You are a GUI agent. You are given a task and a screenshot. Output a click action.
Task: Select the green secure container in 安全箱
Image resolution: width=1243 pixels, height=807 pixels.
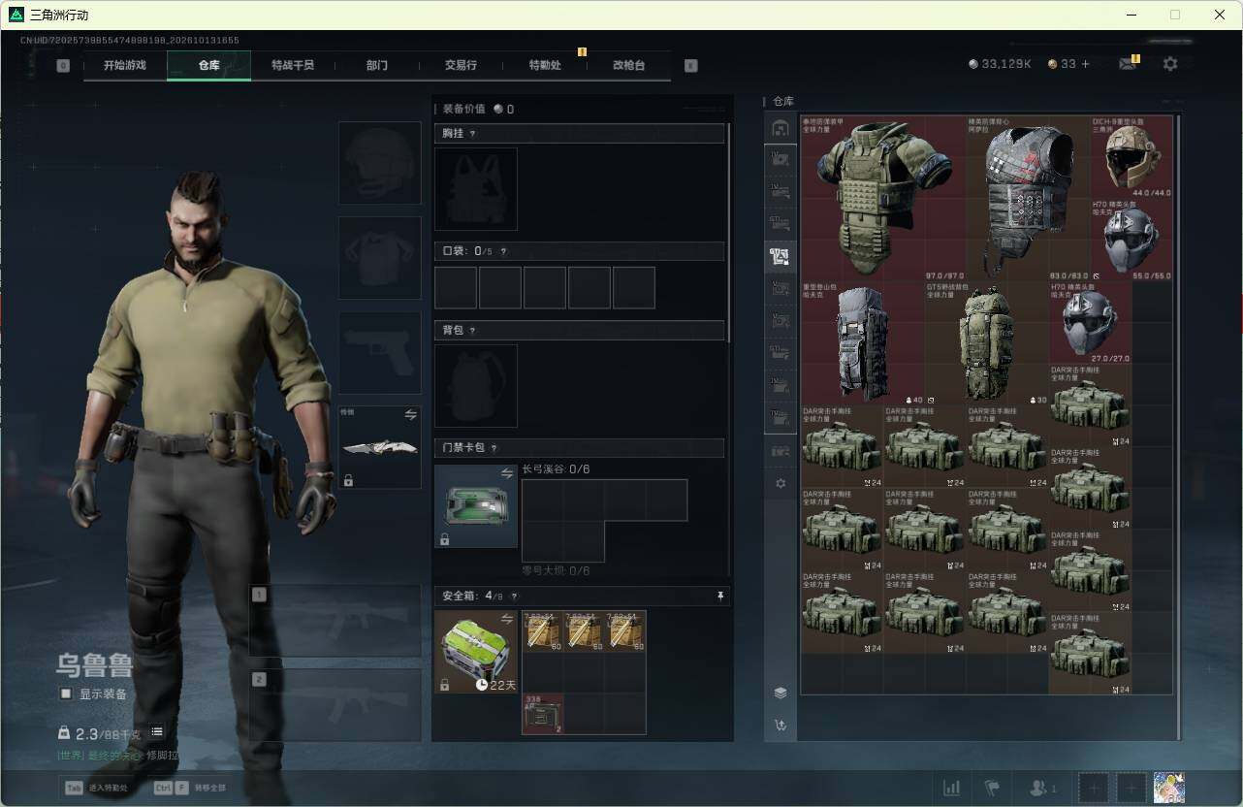pos(476,651)
